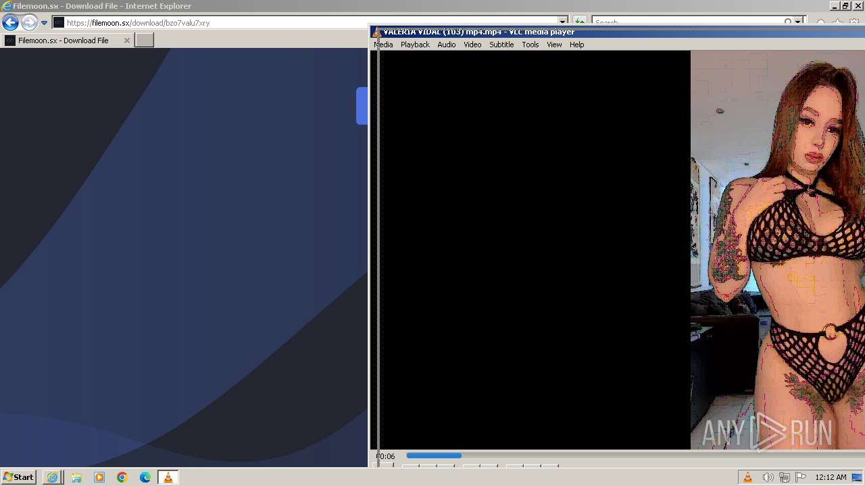Restore Internet Explorer window size
Image resolution: width=865 pixels, height=486 pixels.
[845, 6]
